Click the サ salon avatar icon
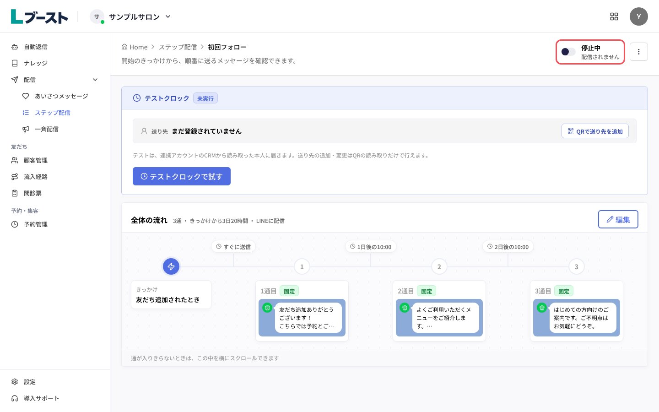Screen dimensions: 659x412 (x=97, y=16)
